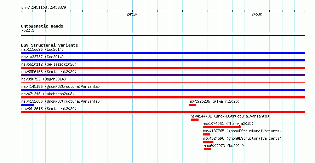This screenshot has width=315, height=163.
Task: Click the nsv6610112 (Sedlazeck2020) red bar
Action: coord(163,68)
